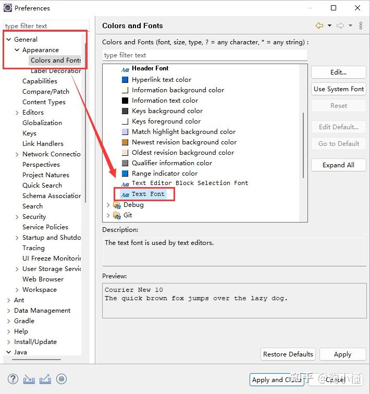Select the Keys preference page
Screen dimensions: 370x394
coord(29,133)
